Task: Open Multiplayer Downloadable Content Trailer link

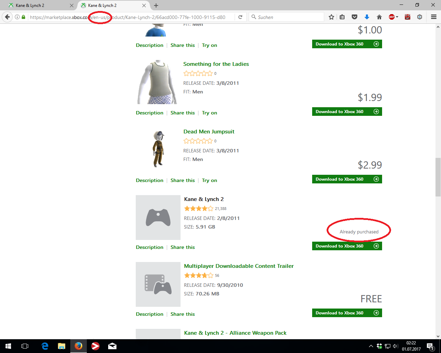Action: click(239, 266)
